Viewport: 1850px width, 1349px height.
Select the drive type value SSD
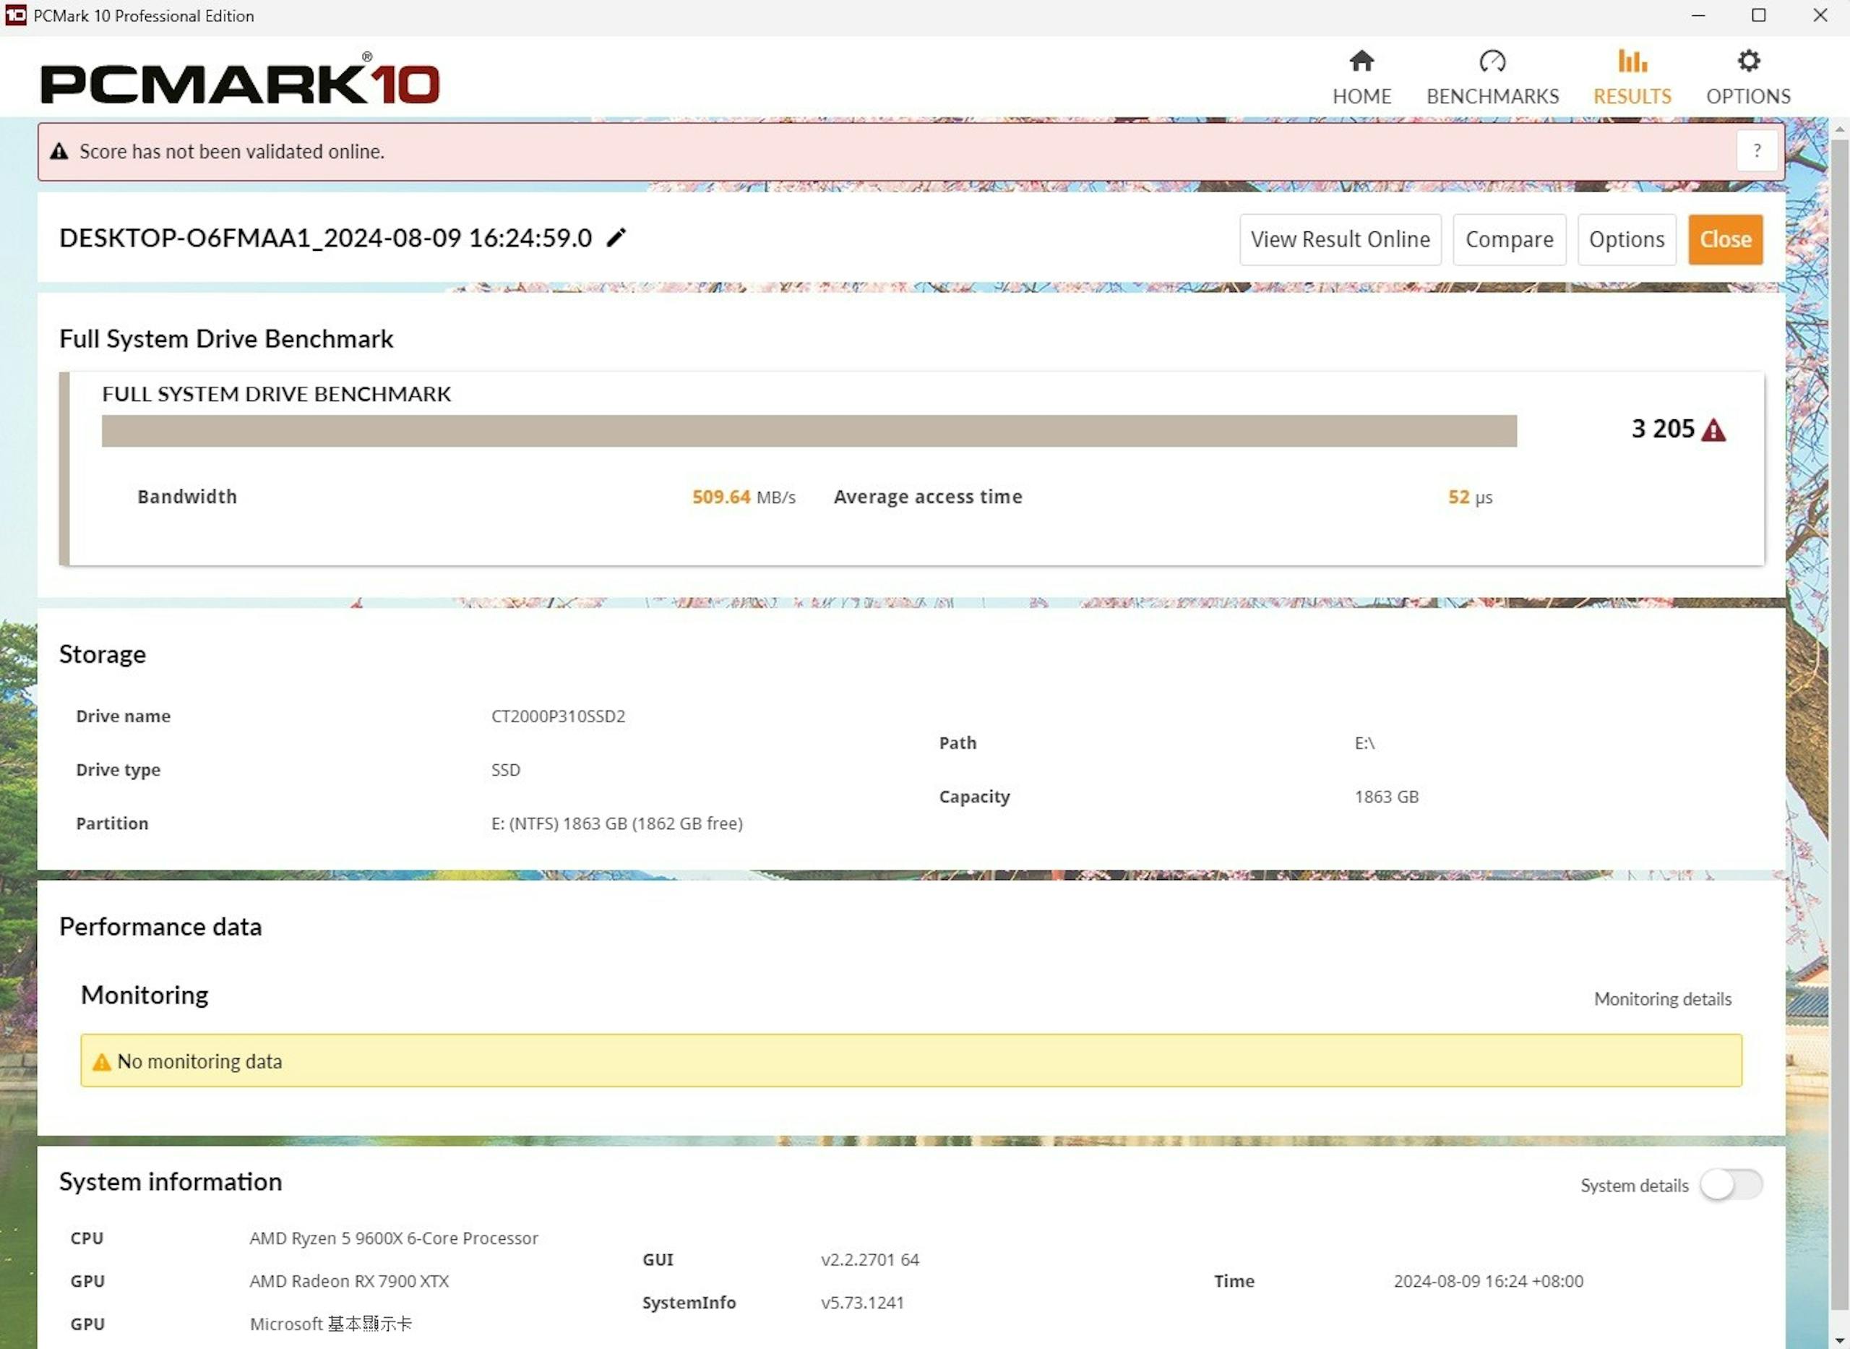[505, 769]
